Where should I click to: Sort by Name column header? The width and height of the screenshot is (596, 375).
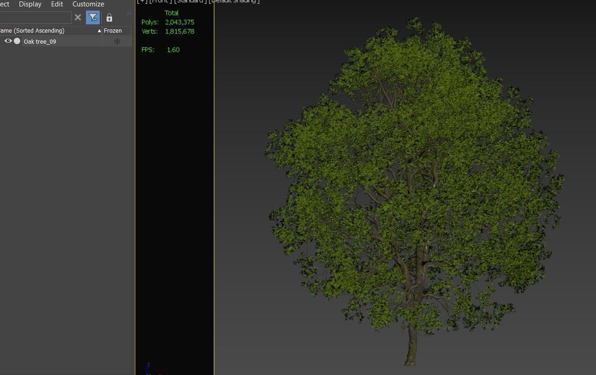51,30
